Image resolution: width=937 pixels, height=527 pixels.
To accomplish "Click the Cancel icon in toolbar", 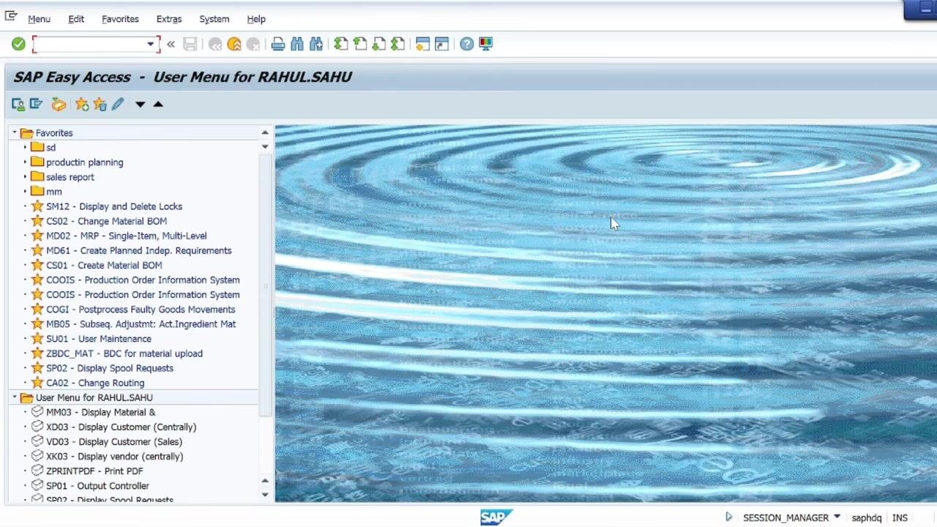I will point(253,45).
